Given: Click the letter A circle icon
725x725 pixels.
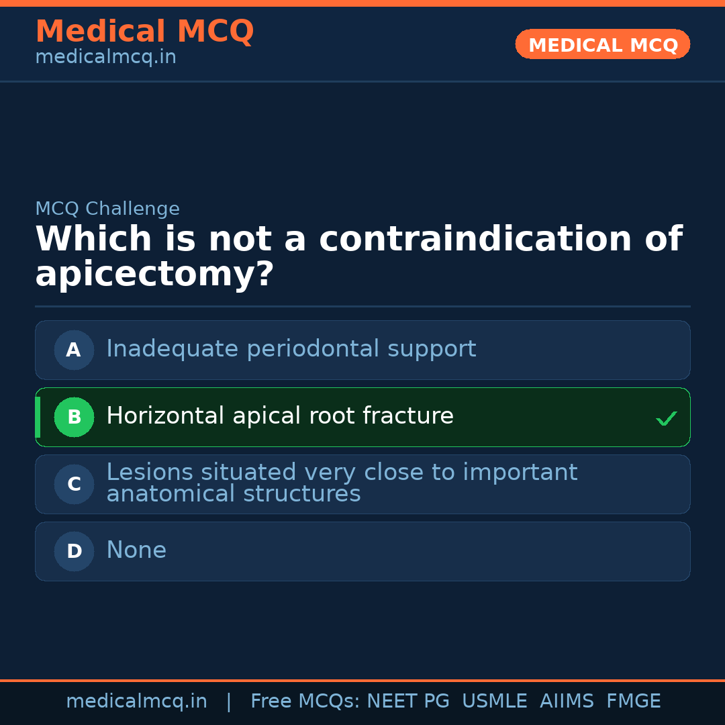Looking at the screenshot, I should click(x=74, y=350).
